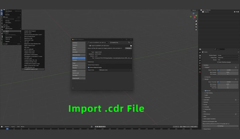The height and width of the screenshot is (139, 240).
Task: Toggle Enabled Only checkbox in Preferences
Action: point(111,43)
